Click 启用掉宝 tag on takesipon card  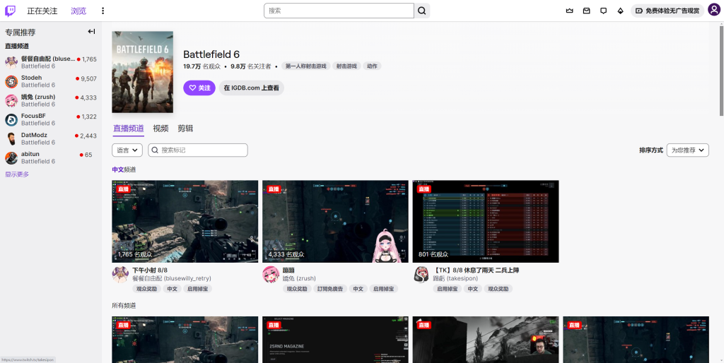[448, 289]
